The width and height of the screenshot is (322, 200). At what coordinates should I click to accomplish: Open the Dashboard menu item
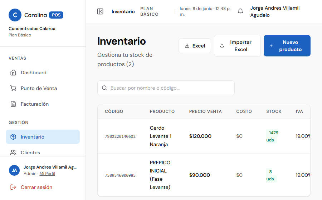tap(43, 72)
